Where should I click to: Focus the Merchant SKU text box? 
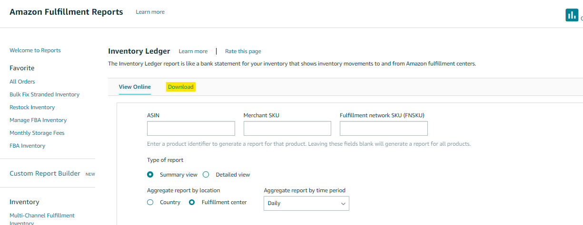(287, 129)
